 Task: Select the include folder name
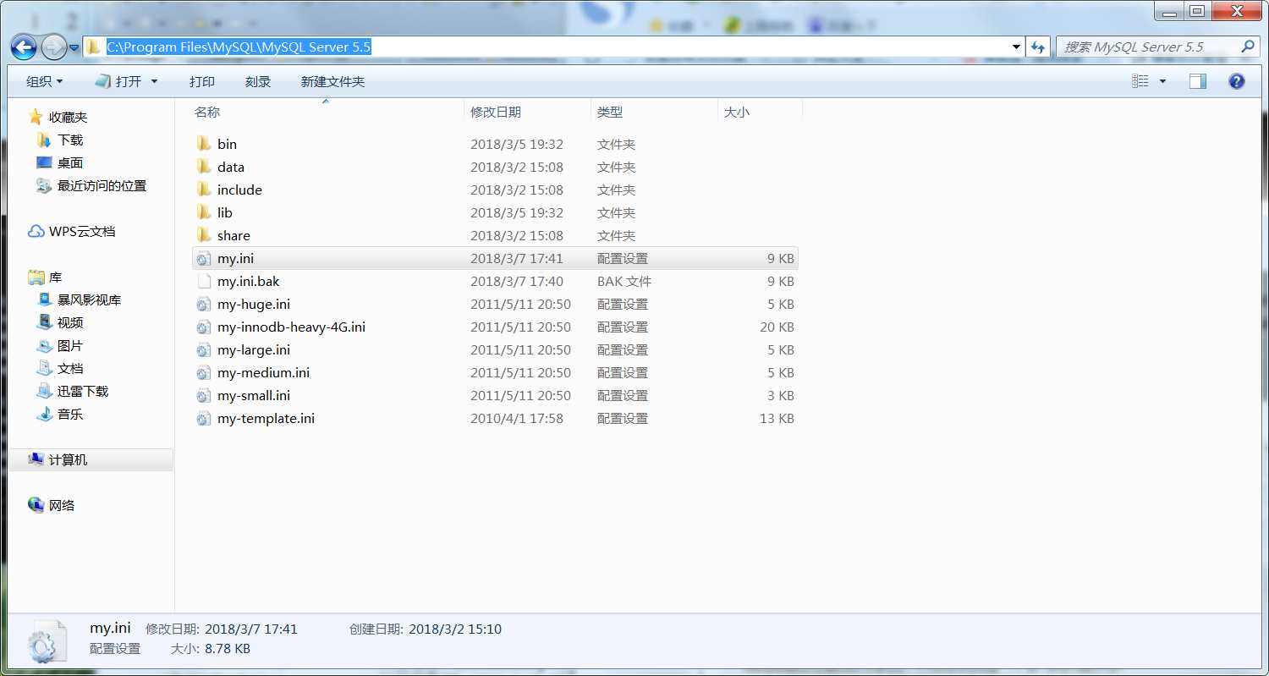point(239,190)
